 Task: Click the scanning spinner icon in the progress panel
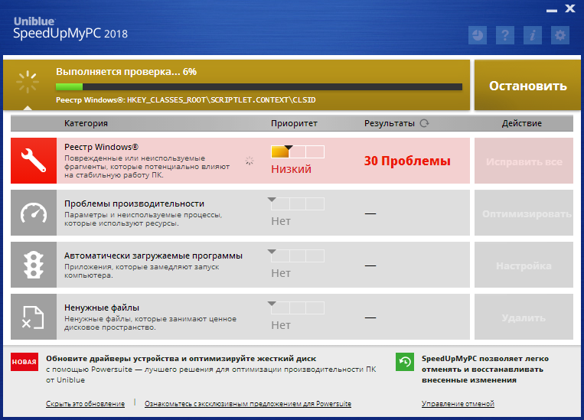pyautogui.click(x=28, y=82)
